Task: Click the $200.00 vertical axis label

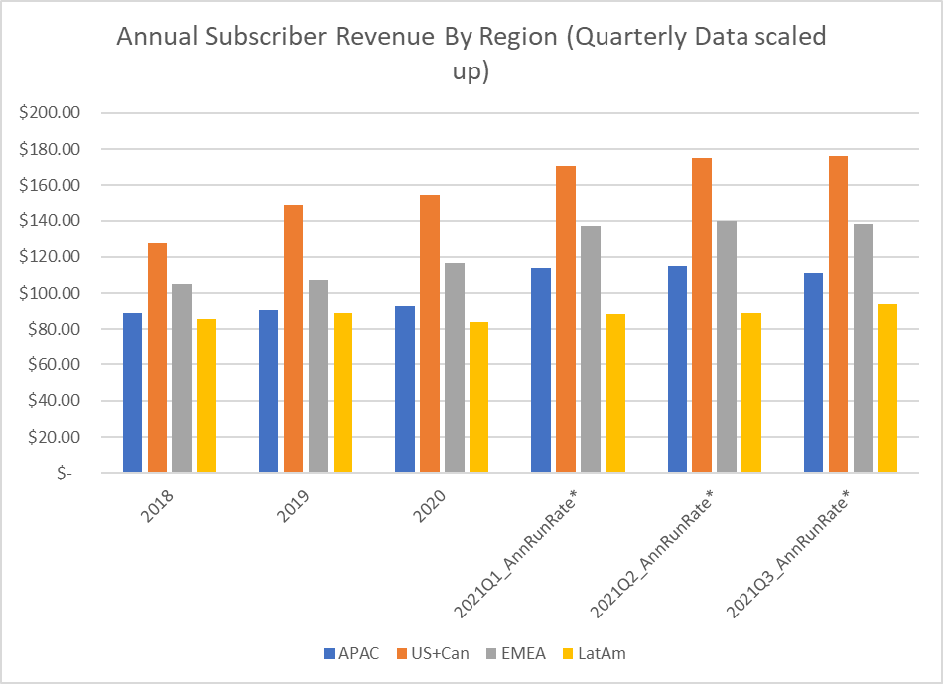Action: [x=52, y=113]
